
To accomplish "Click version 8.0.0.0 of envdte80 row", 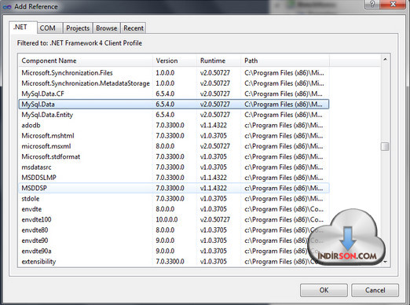I will [165, 230].
